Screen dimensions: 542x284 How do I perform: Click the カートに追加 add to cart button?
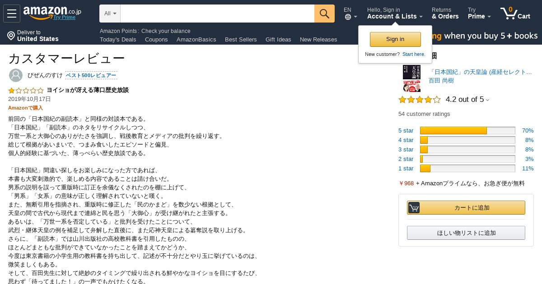tap(466, 207)
